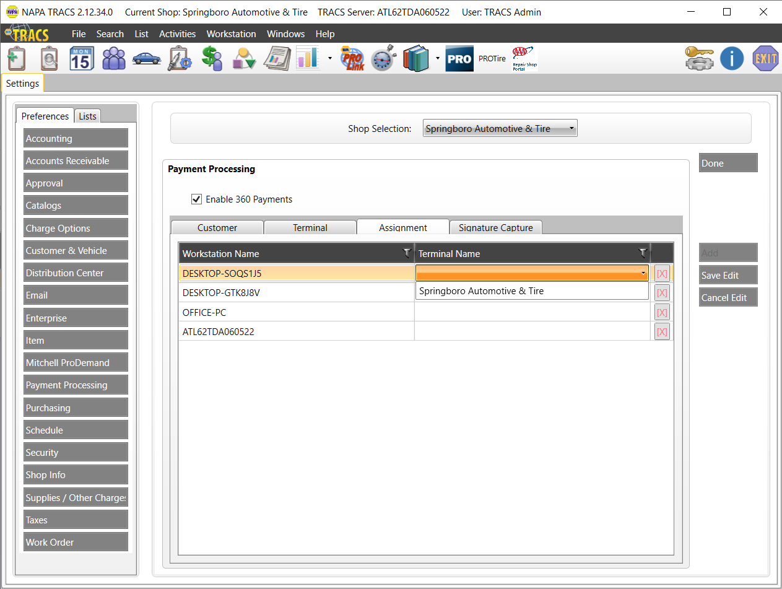Open the Activities menu
Viewport: 782px width, 589px height.
pyautogui.click(x=177, y=34)
